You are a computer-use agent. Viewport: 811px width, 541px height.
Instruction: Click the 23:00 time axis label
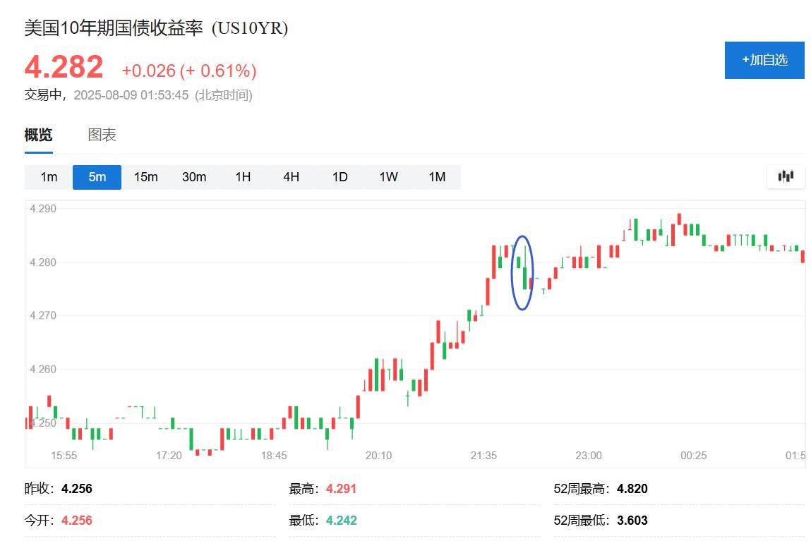(x=588, y=456)
